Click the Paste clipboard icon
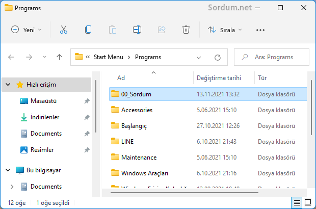Viewport: 316px width, 209px height. tap(113, 30)
